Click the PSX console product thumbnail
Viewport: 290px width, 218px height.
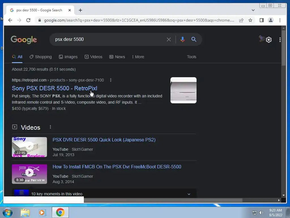point(184,90)
